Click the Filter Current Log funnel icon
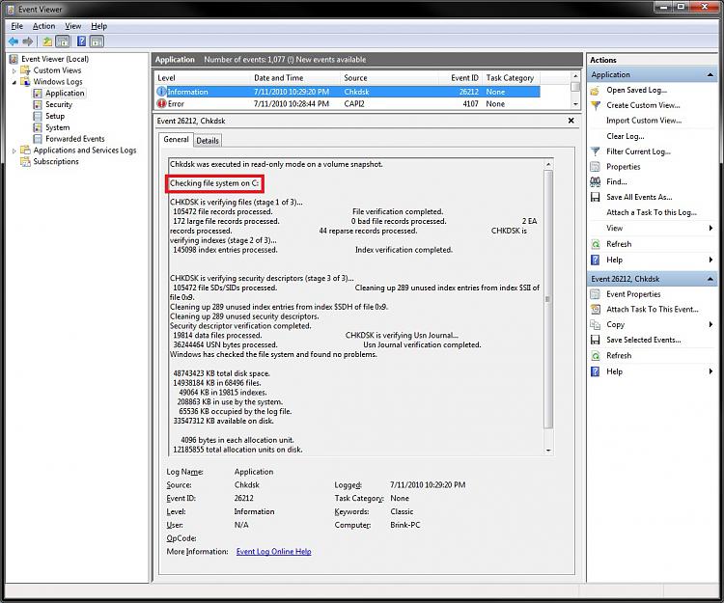This screenshot has height=603, width=724. tap(596, 151)
